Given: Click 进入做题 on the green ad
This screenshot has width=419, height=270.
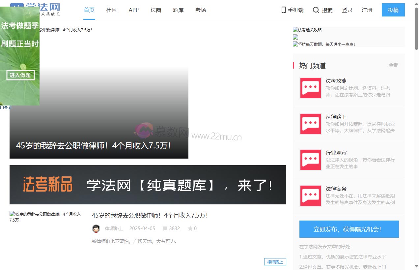Looking at the screenshot, I should (20, 75).
